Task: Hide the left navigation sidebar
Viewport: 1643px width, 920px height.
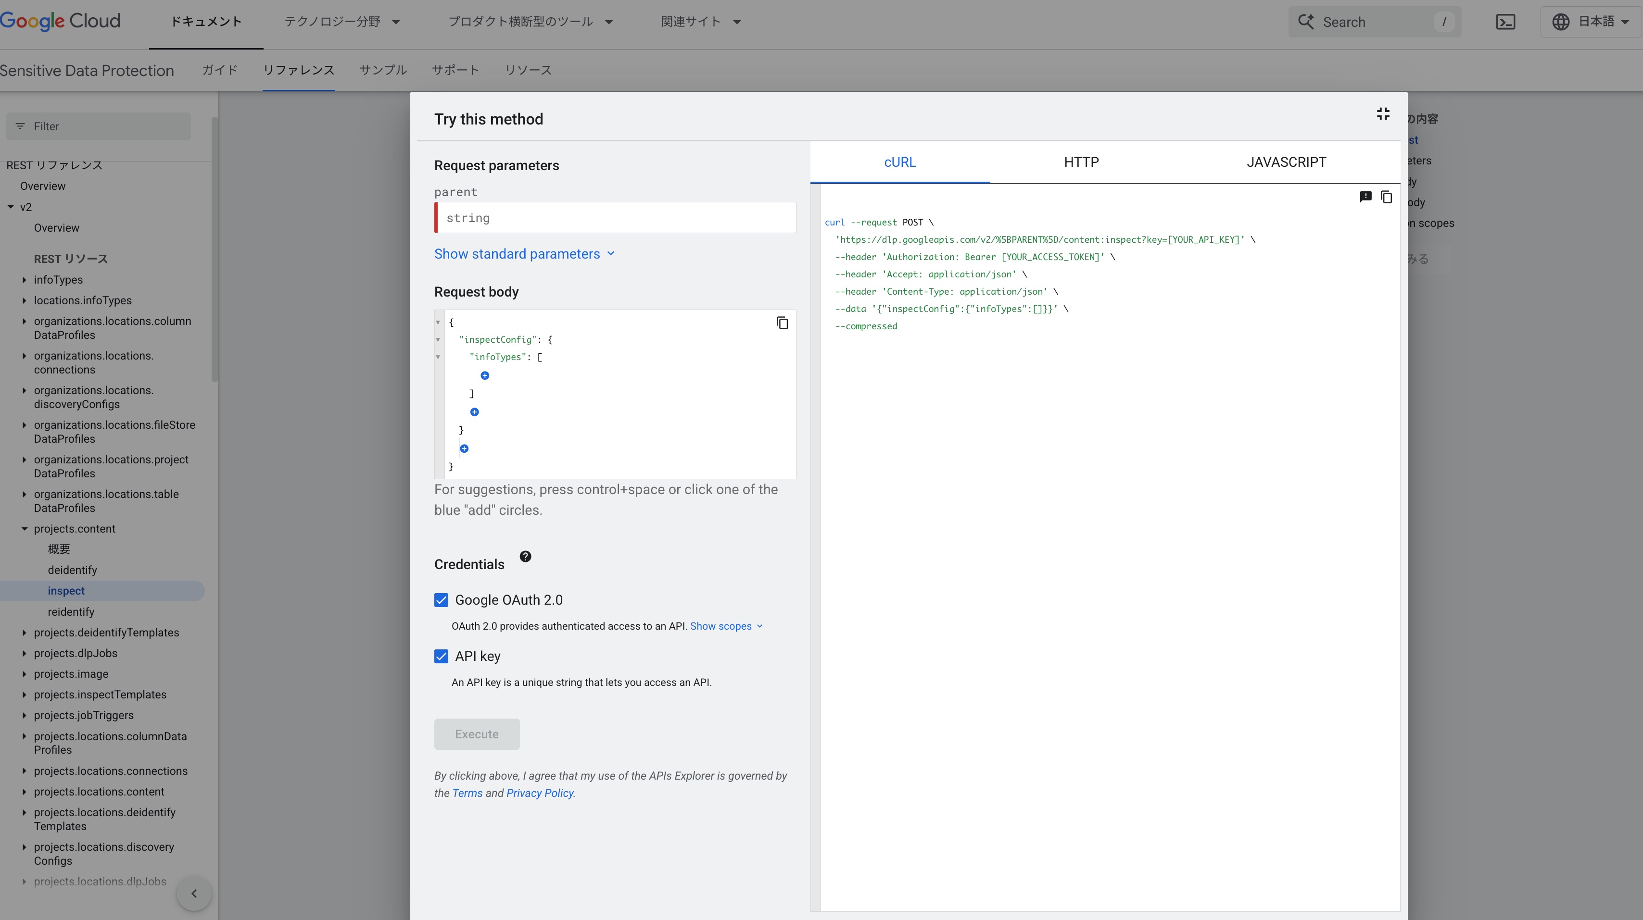Action: click(194, 893)
